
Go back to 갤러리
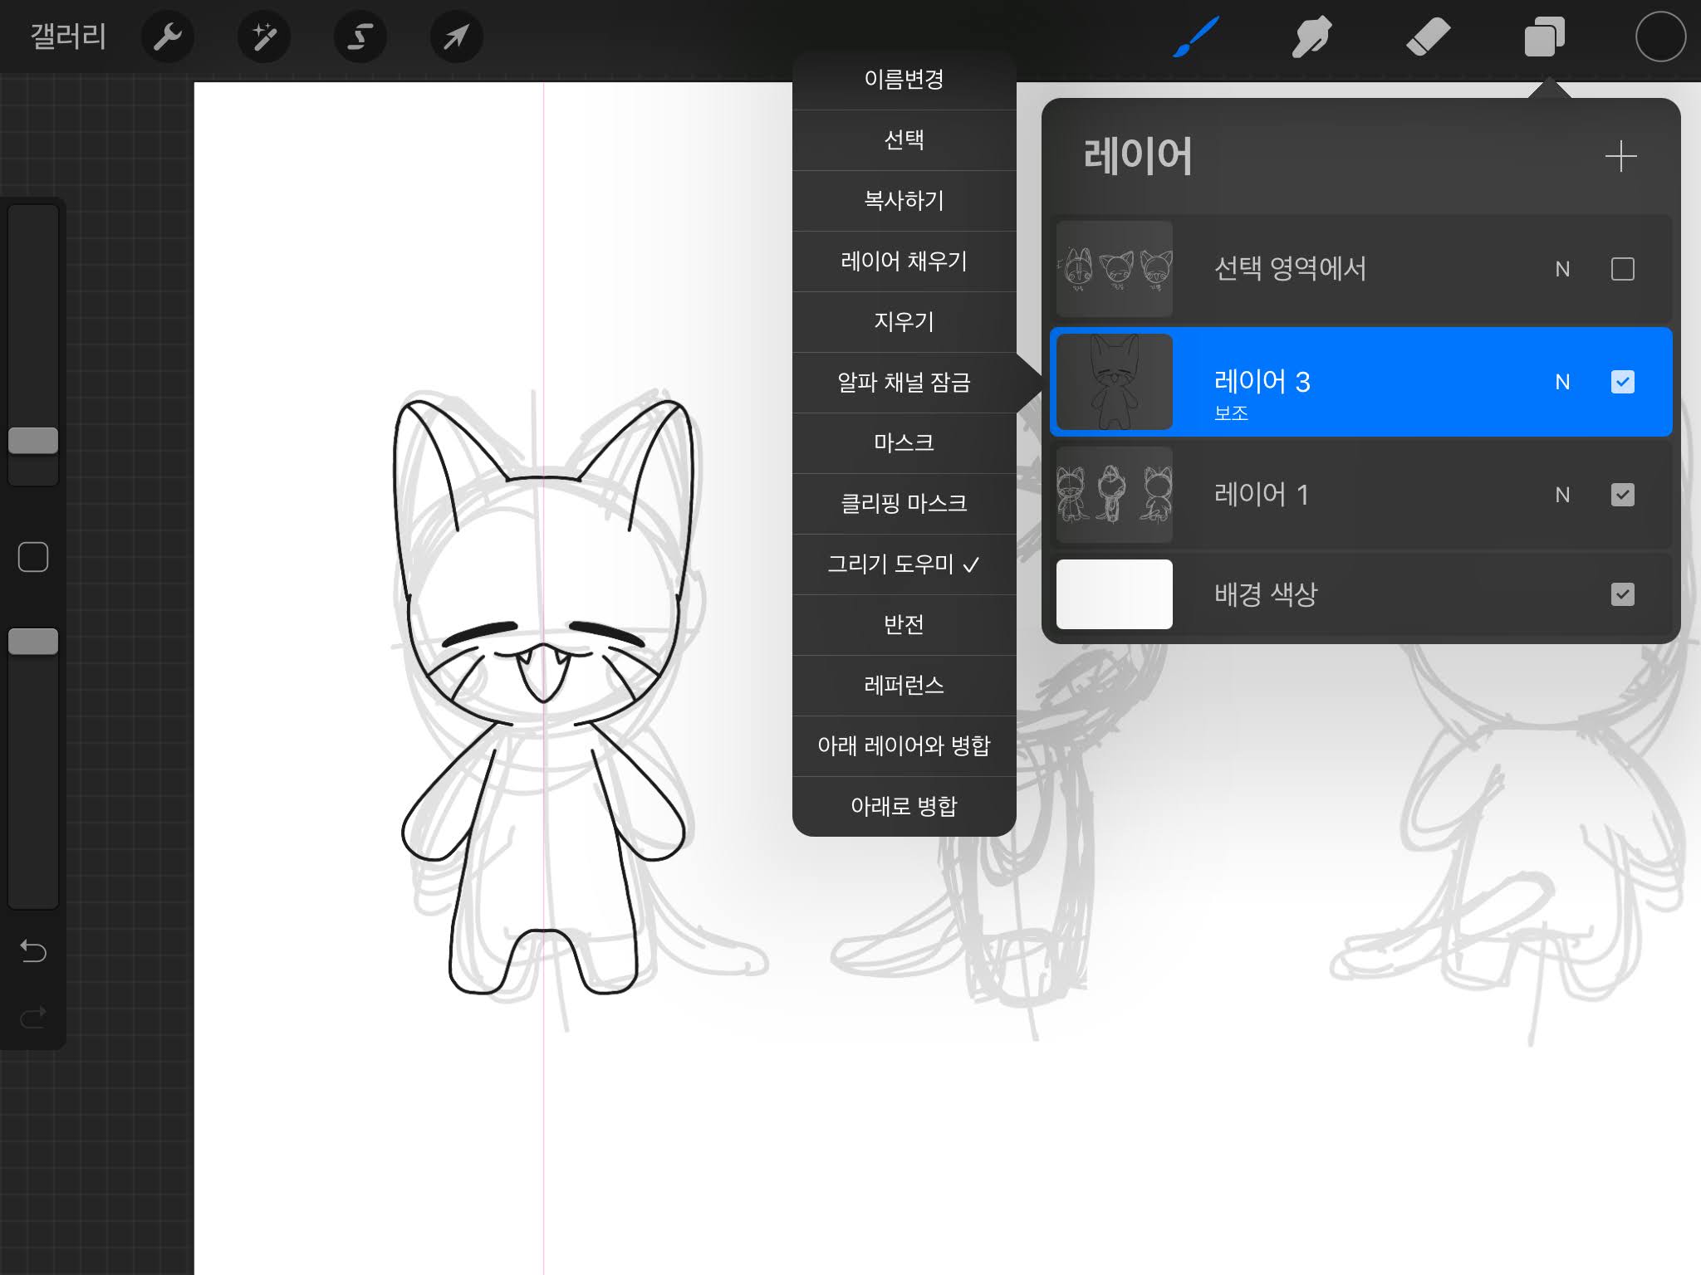68,37
